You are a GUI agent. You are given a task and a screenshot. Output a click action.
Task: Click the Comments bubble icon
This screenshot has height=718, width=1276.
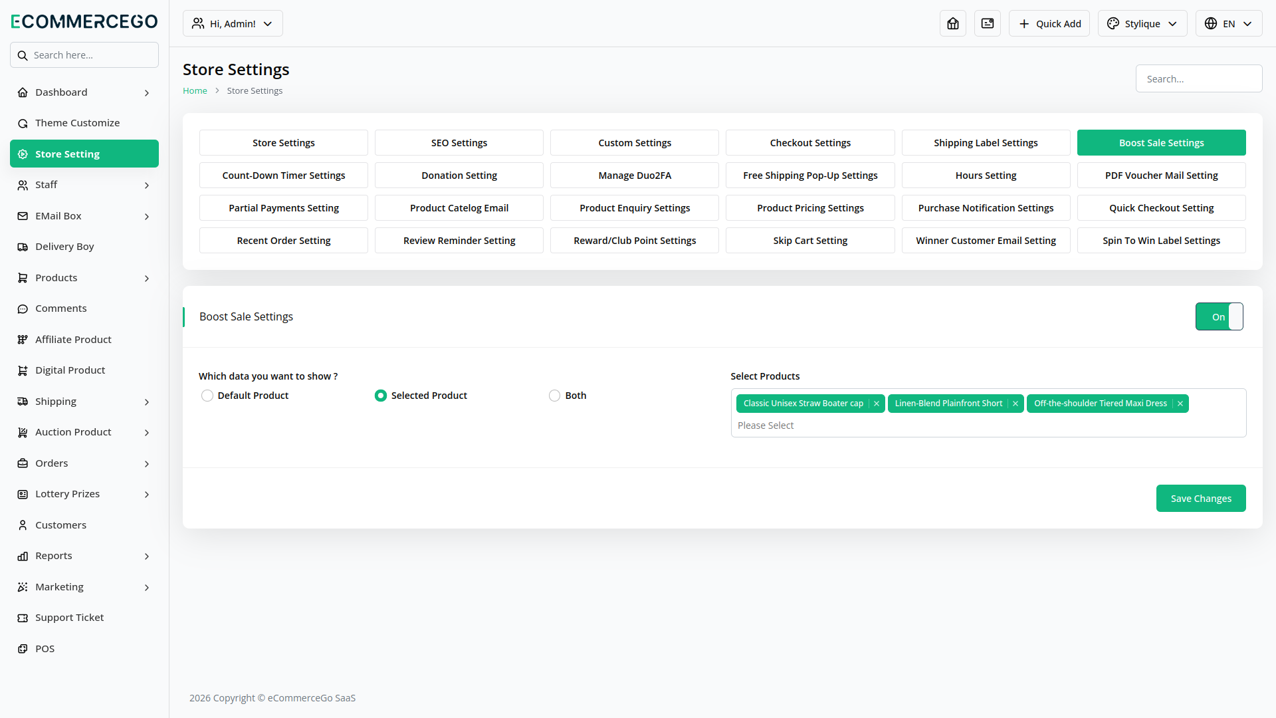pos(23,308)
